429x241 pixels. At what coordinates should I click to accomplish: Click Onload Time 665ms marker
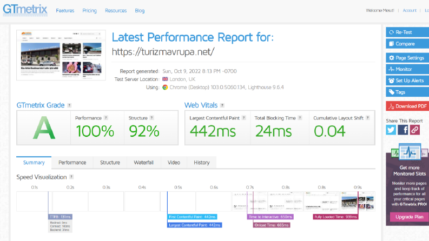point(272,225)
